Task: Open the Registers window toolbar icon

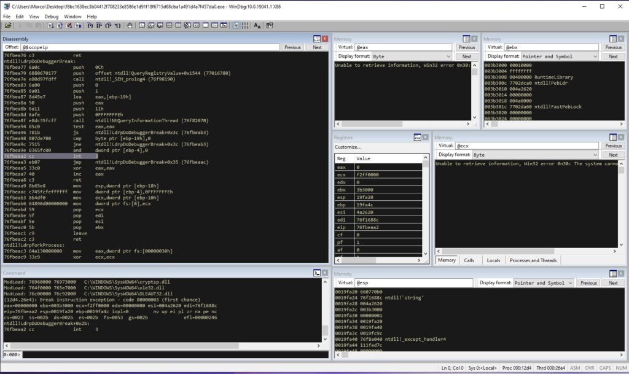Action: [x=170, y=25]
